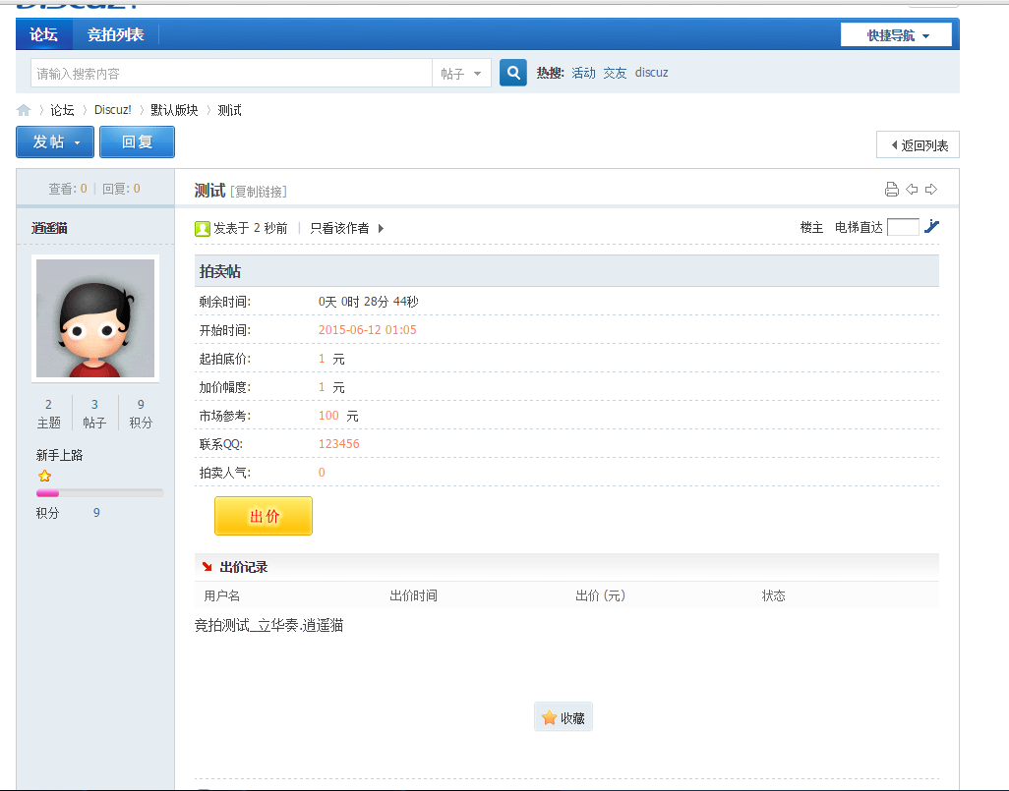
Task: Click the red arrow icon beside 出价记录
Action: pyautogui.click(x=207, y=567)
